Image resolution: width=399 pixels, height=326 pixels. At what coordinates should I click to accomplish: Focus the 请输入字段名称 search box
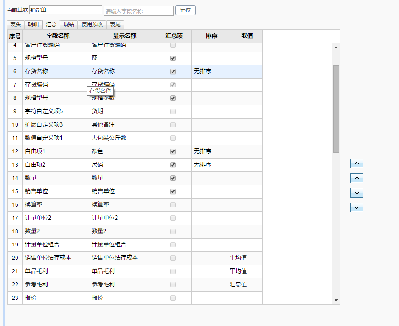(139, 11)
